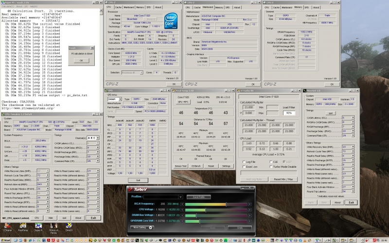Switch to the Cache tab in CPU-Z
The width and height of the screenshot is (389, 243).
point(119,8)
